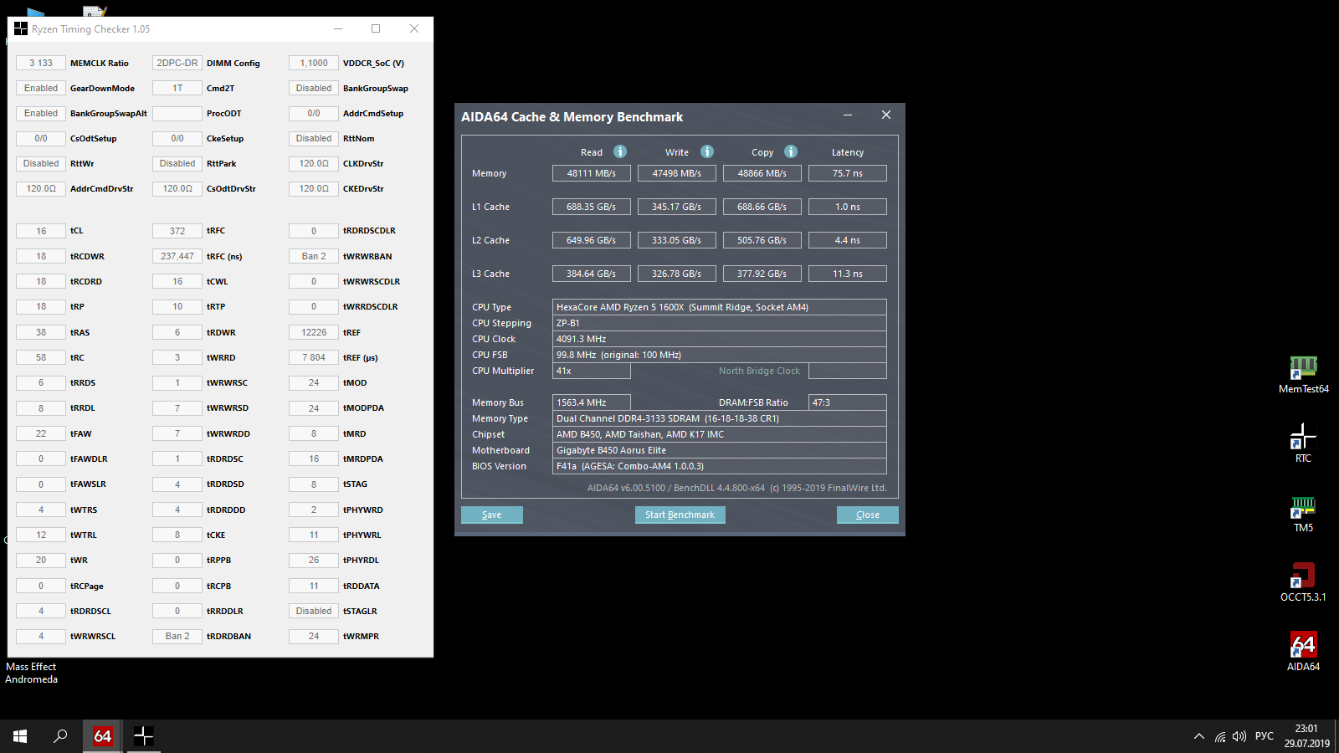Image resolution: width=1339 pixels, height=753 pixels.
Task: Click the MEMCLK Ratio value "3 133"
Action: tap(41, 63)
